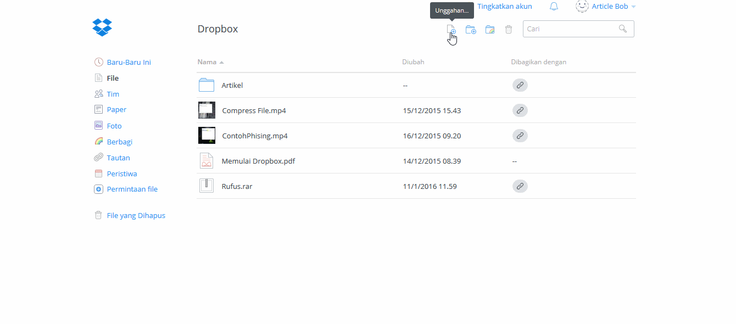Click the New folder icon
Viewport: 736px width, 324px height.
(471, 30)
